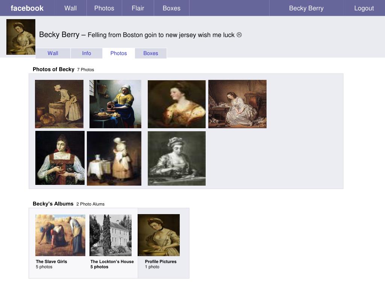Image resolution: width=385 pixels, height=288 pixels.
Task: Open photo of woman leaning over barrel
Action: (x=59, y=104)
